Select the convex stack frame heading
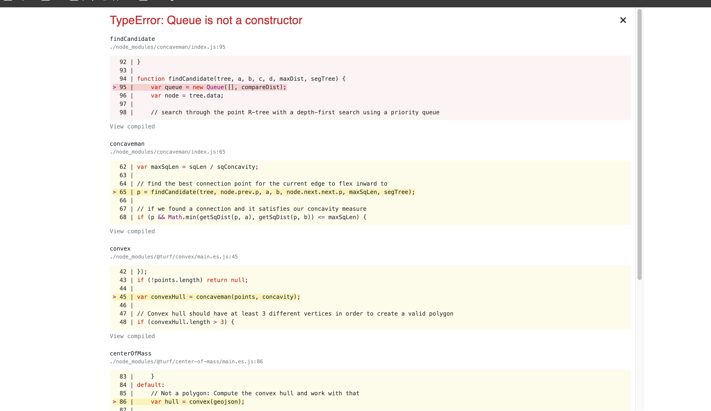The image size is (711, 411). tap(120, 248)
